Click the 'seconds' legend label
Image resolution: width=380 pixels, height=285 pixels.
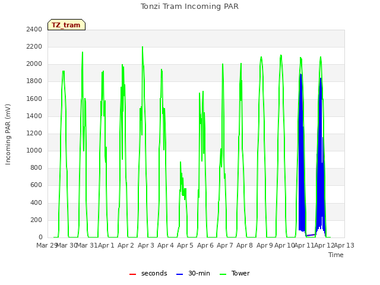[x=154, y=273]
